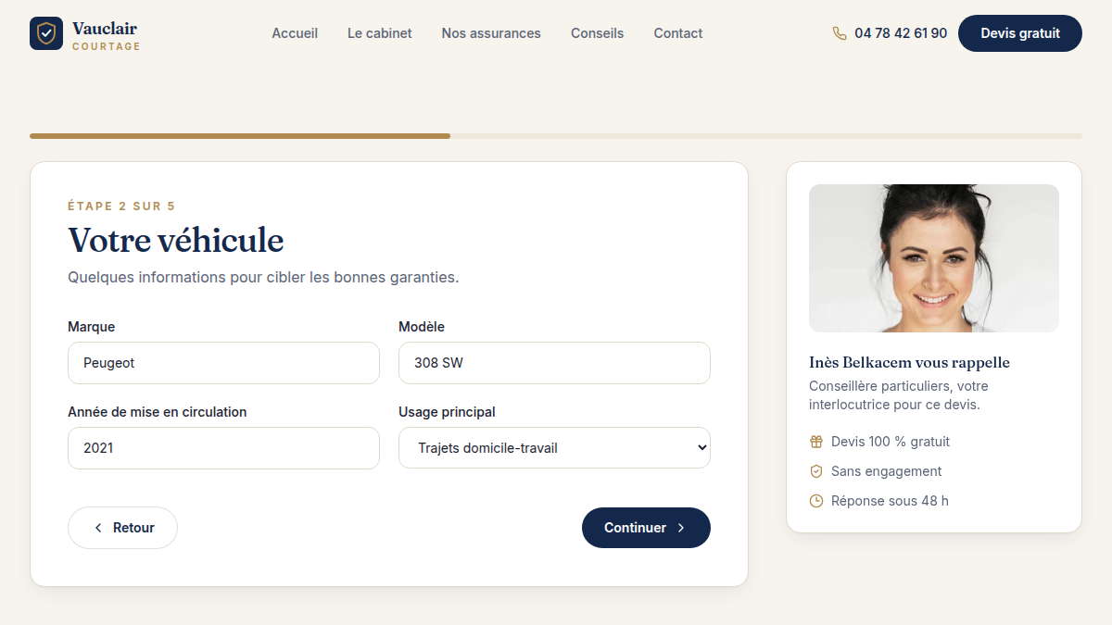
Task: Click the left chevron in the Retour button
Action: point(98,528)
